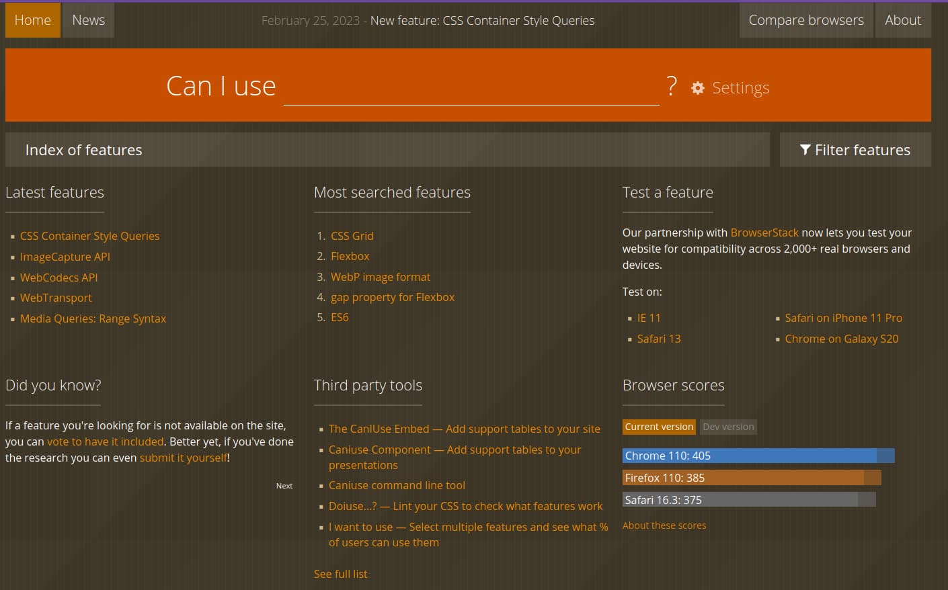Image resolution: width=948 pixels, height=590 pixels.
Task: Open the About page
Action: tap(902, 20)
